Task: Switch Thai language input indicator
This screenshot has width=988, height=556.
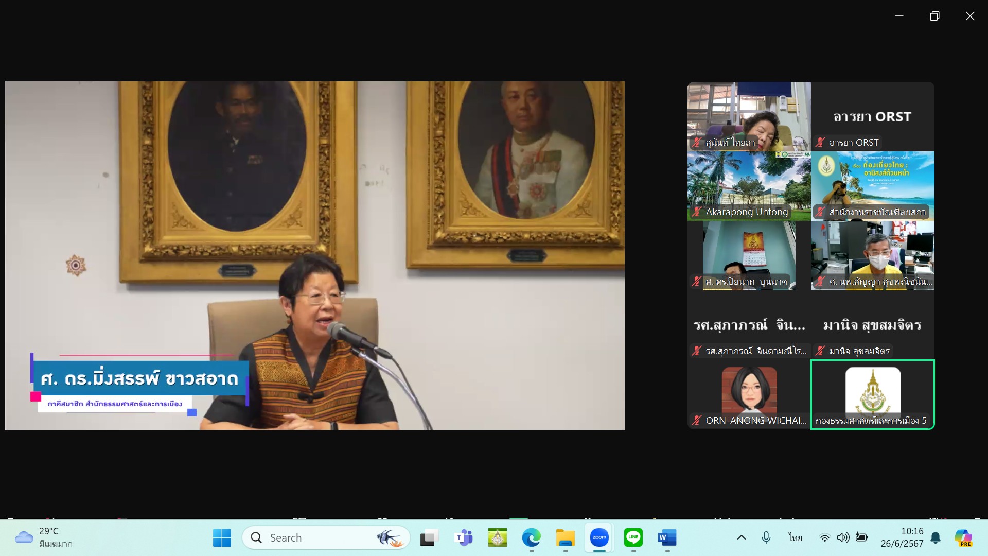Action: (x=795, y=537)
